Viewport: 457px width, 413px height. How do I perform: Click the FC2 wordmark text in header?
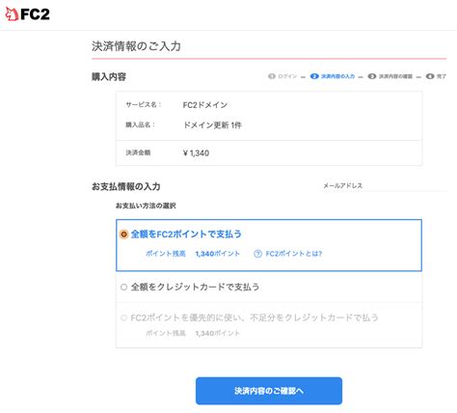[x=35, y=14]
